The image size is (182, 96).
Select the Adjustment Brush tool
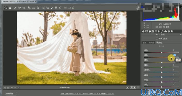click(x=52, y=8)
